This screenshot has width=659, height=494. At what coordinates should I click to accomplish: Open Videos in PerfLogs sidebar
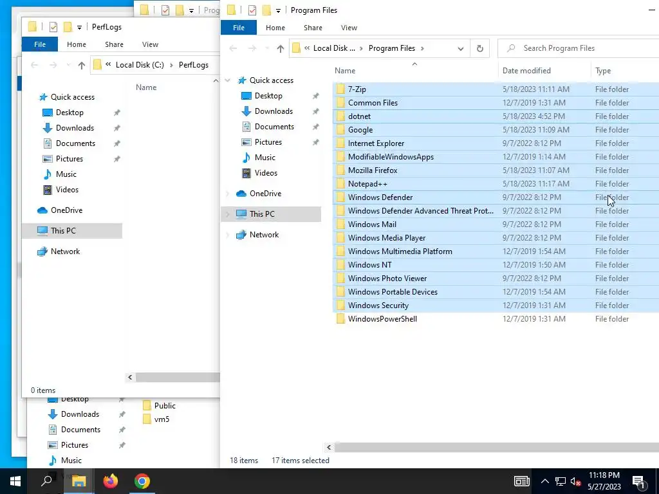(67, 190)
